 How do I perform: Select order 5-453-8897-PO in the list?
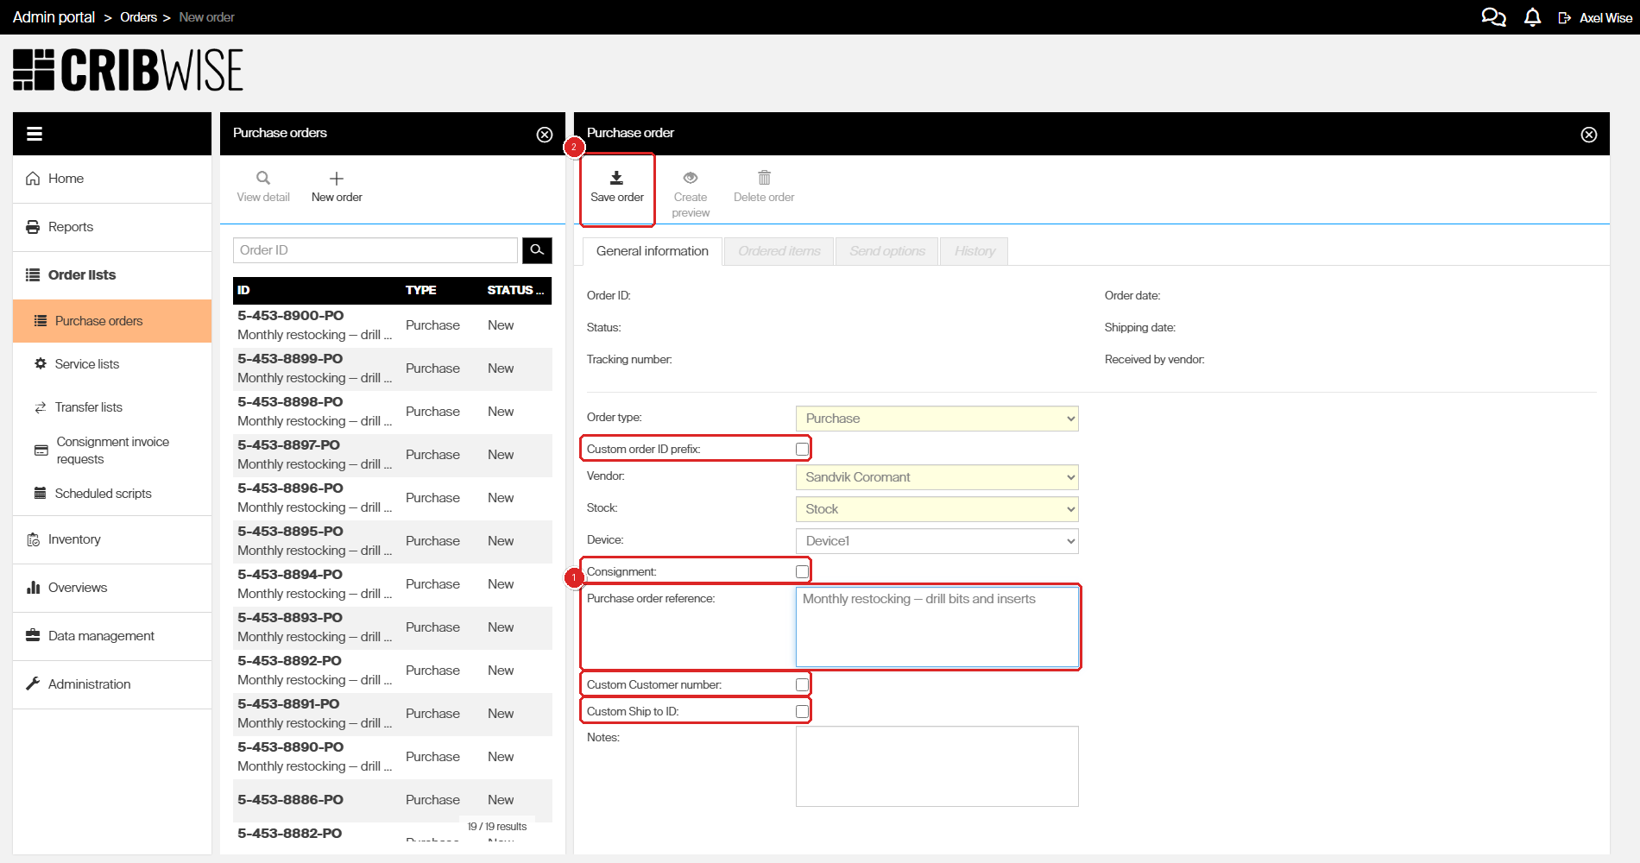tap(289, 445)
